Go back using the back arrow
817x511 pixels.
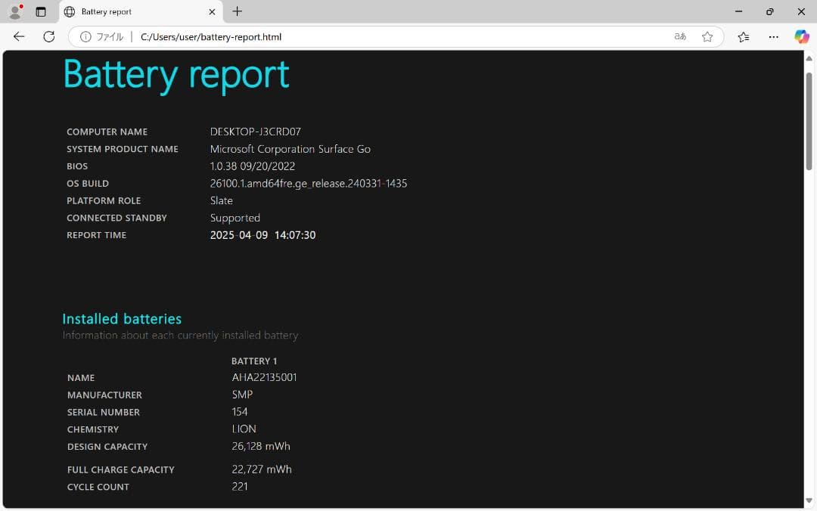19,36
